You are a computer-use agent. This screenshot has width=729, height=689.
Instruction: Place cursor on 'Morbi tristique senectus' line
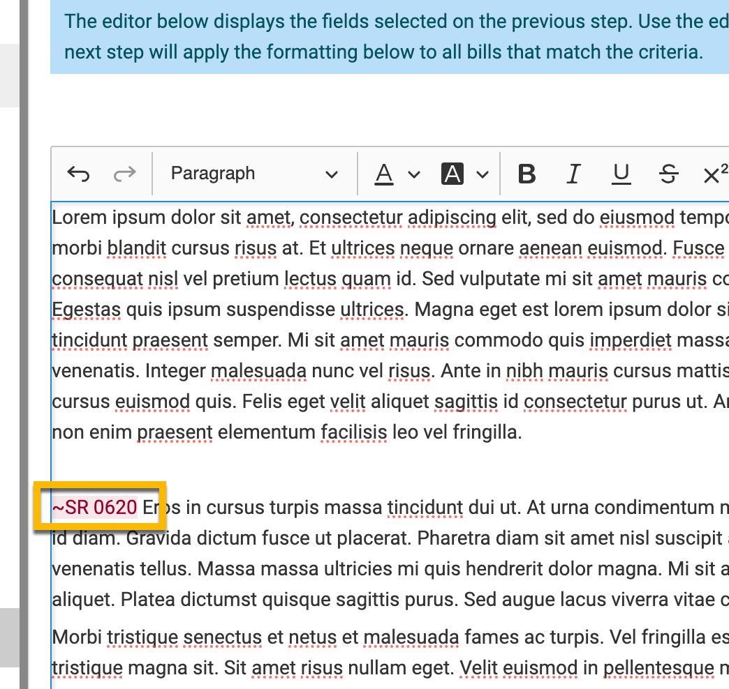point(157,637)
